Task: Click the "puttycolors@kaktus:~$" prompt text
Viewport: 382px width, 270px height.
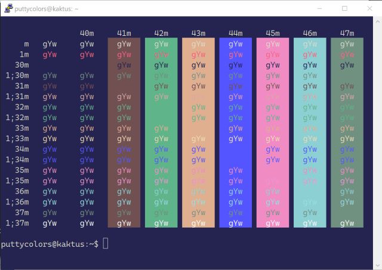Action: pos(50,244)
